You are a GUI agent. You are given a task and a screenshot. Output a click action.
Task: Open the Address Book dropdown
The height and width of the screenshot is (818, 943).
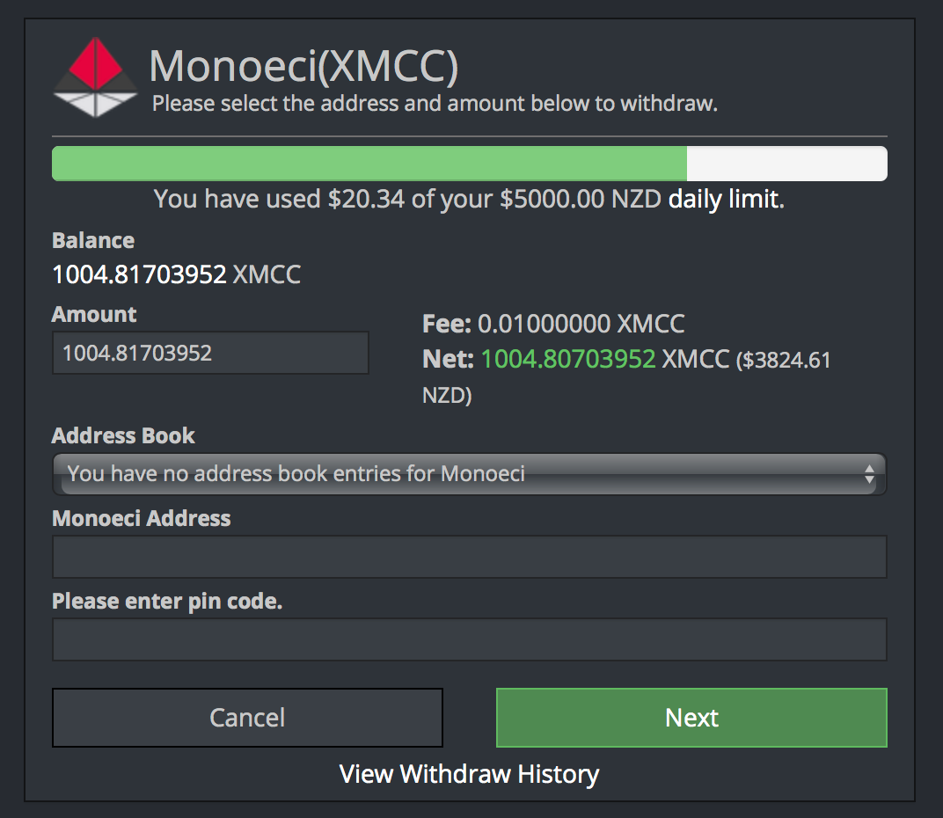[469, 474]
